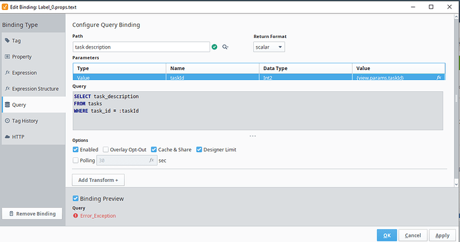Viewport: 460px width, 242px height.
Task: Click the Type column header
Action: 120,68
